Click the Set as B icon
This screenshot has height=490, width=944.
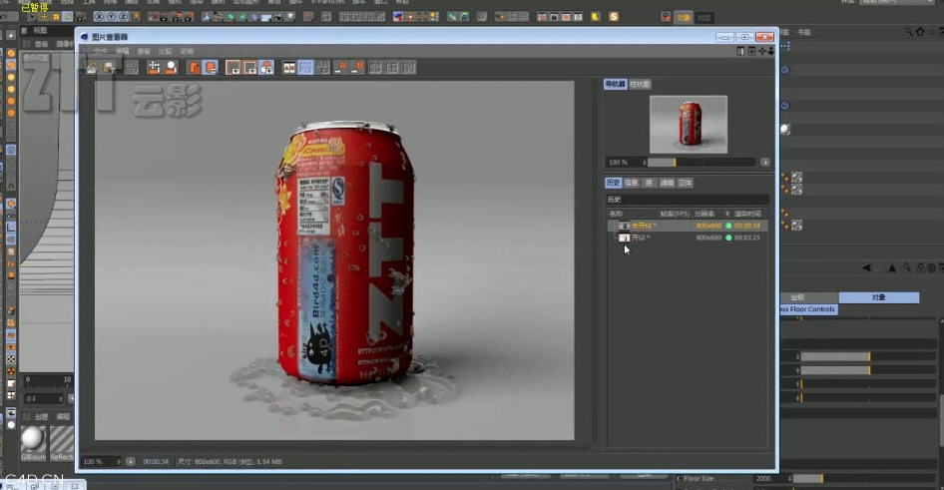pyautogui.click(x=357, y=68)
